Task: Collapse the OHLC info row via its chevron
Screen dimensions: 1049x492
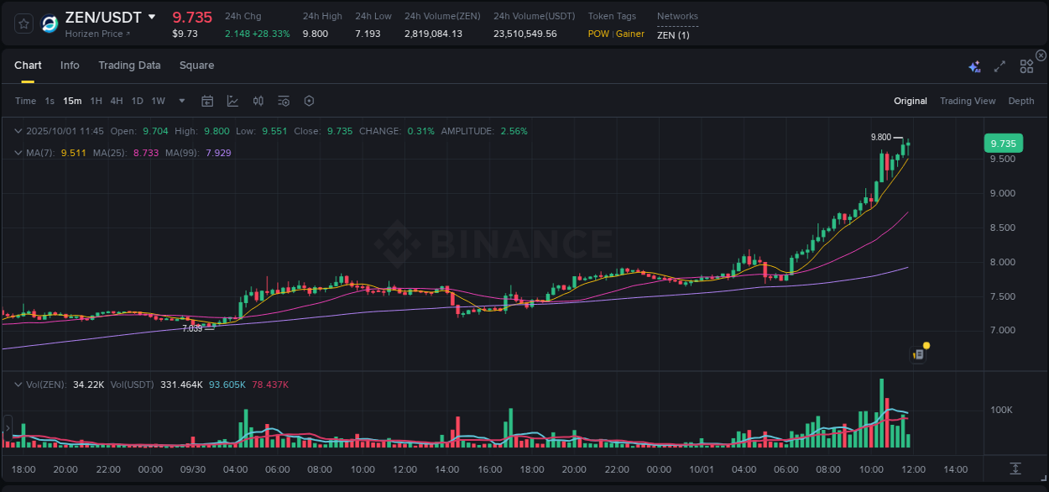Action: [18, 131]
